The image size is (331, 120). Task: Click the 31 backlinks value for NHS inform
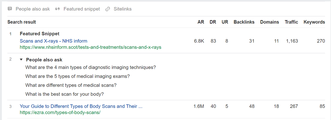click(x=252, y=41)
